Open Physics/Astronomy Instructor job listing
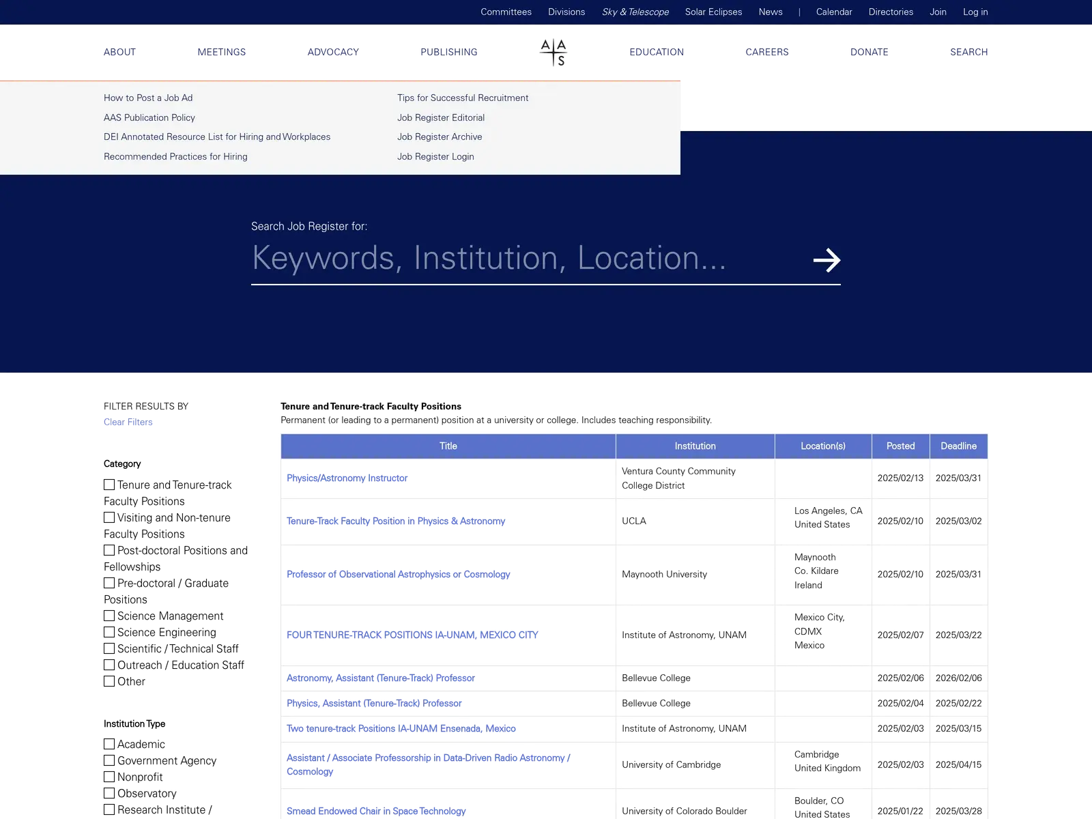 click(347, 478)
